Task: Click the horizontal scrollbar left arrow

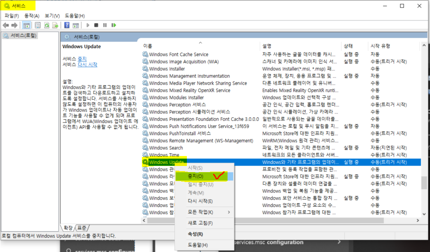Action: [144, 220]
